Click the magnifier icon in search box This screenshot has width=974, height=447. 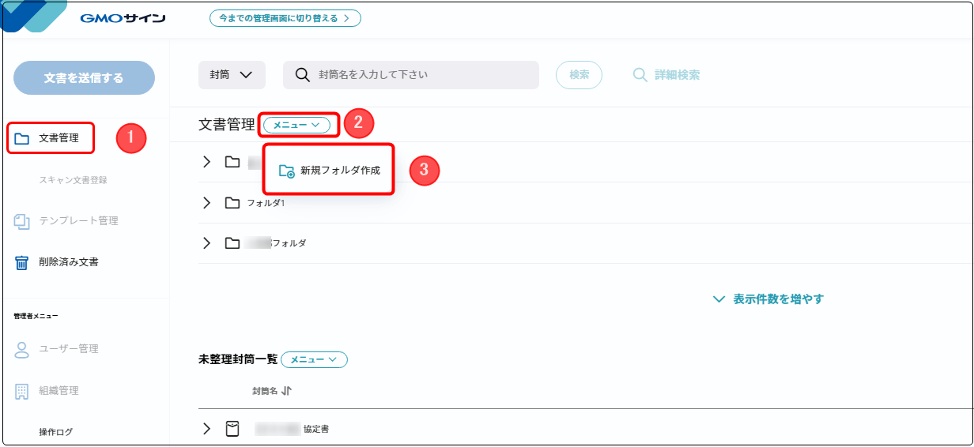pyautogui.click(x=302, y=75)
